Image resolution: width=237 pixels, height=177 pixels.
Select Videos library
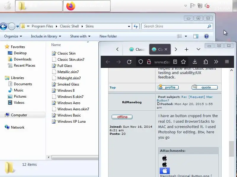(16, 102)
